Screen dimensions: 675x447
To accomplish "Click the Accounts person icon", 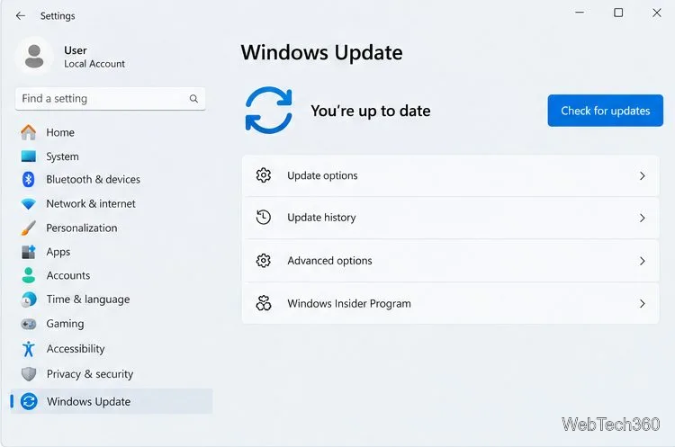I will pos(29,275).
